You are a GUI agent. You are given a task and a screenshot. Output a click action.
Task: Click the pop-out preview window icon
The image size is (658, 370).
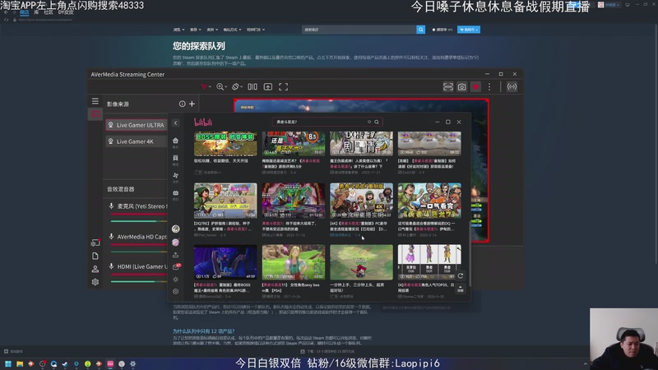pos(268,87)
